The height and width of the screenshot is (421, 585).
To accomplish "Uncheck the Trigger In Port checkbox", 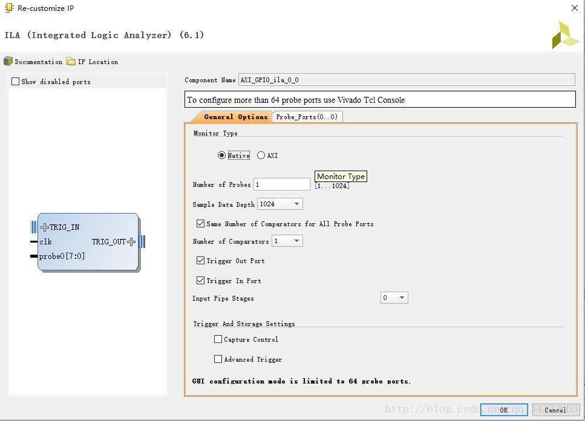I will (x=200, y=280).
